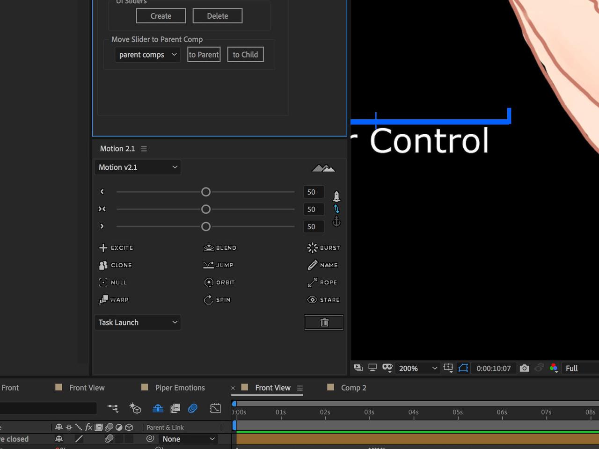599x449 pixels.
Task: Click the Clone tool in Motion
Action: tap(115, 265)
